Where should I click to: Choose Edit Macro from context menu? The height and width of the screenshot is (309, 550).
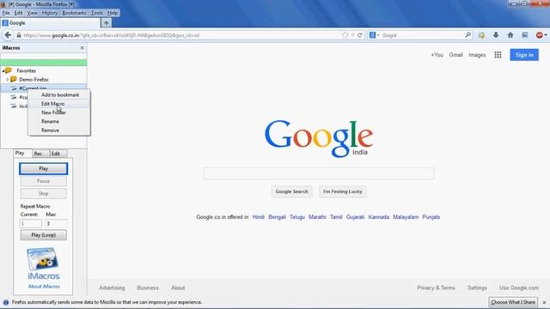[52, 104]
